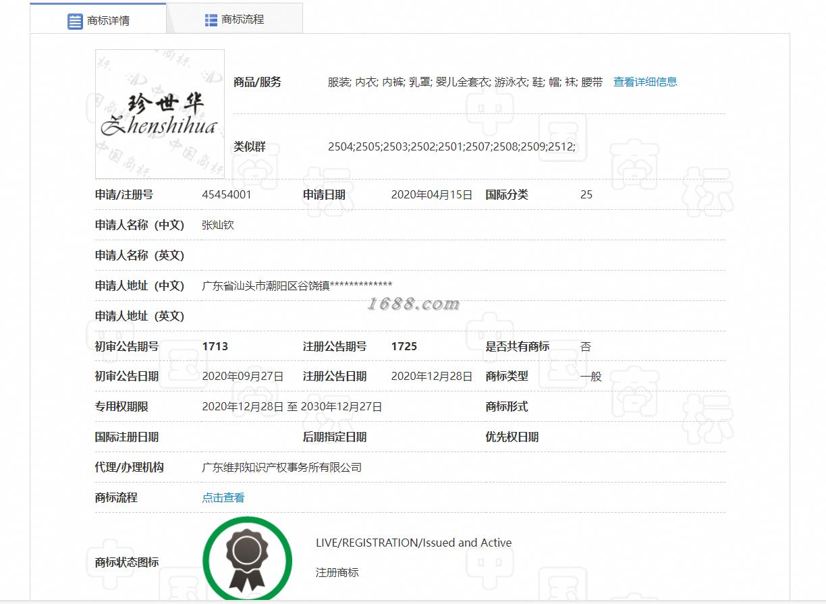Select exclusive rights period 2020年12月28日 至 2030年12月27日
This screenshot has height=604, width=826.
tap(292, 406)
